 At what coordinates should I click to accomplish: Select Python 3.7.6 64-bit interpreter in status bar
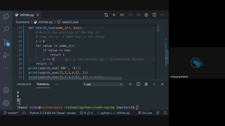pyautogui.click(x=53, y=113)
